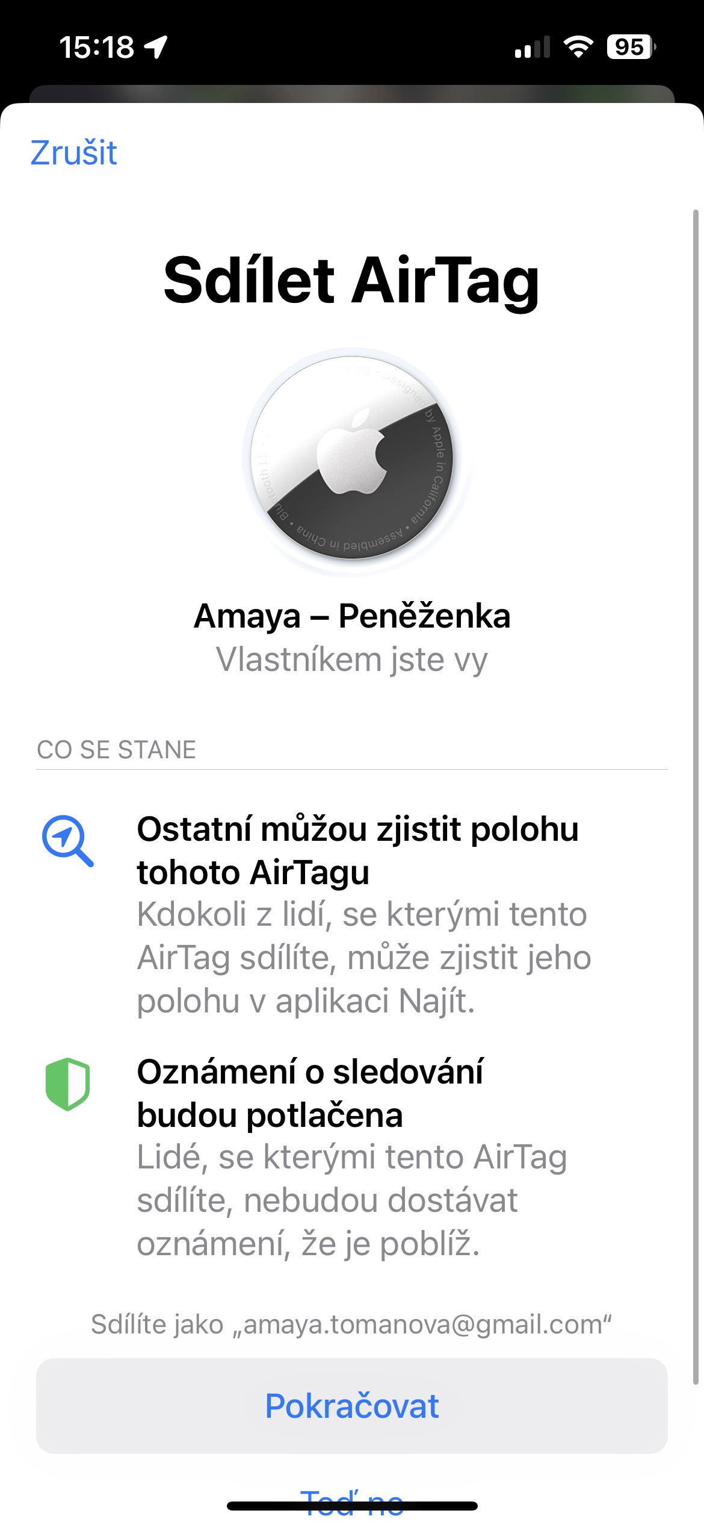Tap the location arrow in status bar
This screenshot has width=704, height=1525.
pos(156,47)
